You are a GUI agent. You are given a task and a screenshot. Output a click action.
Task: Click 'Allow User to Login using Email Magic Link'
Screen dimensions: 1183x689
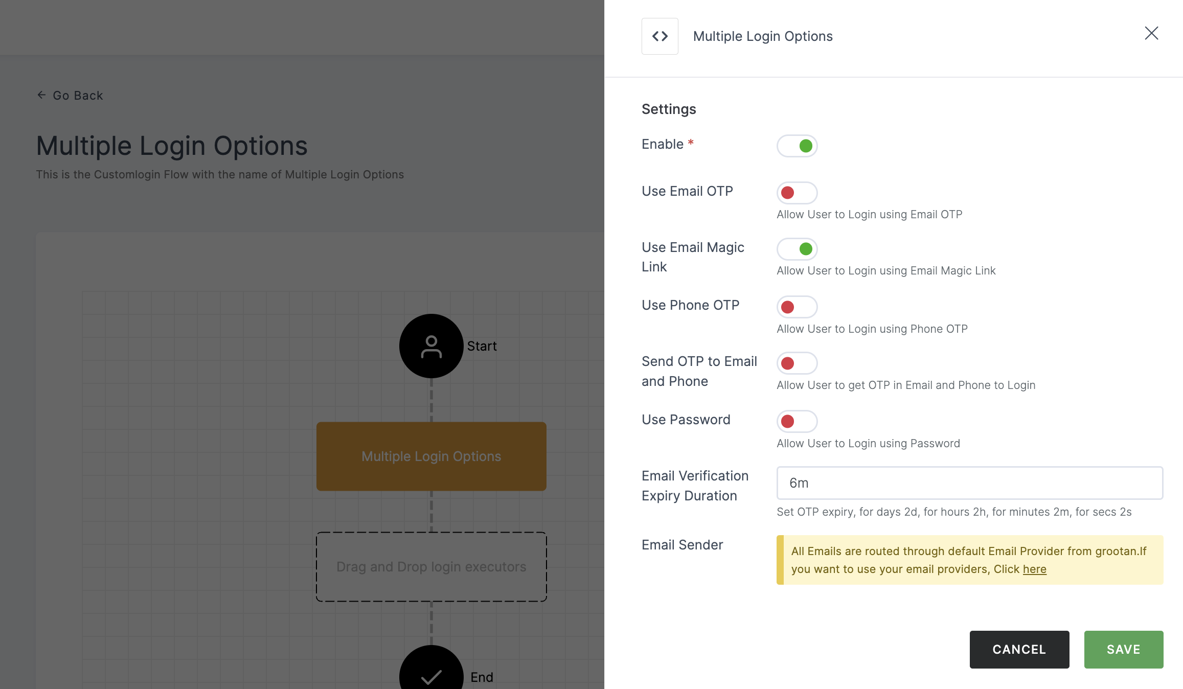click(886, 271)
